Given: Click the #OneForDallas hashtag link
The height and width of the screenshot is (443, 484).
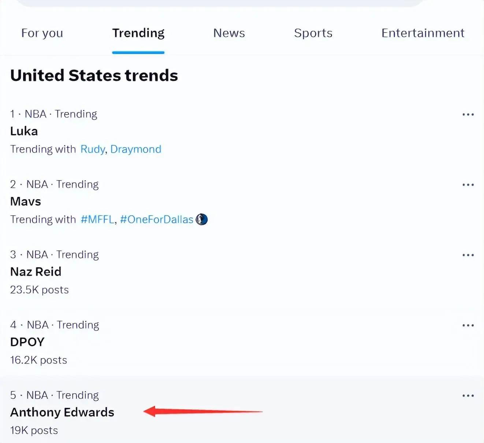Looking at the screenshot, I should pyautogui.click(x=156, y=219).
